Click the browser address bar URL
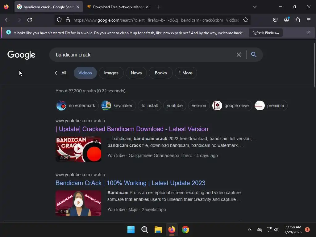The width and height of the screenshot is (316, 237). click(156, 20)
